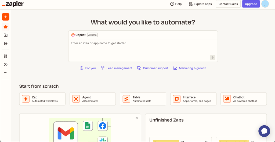The width and height of the screenshot is (275, 142).
Task: Click the Agent card icon
Action: point(76,99)
